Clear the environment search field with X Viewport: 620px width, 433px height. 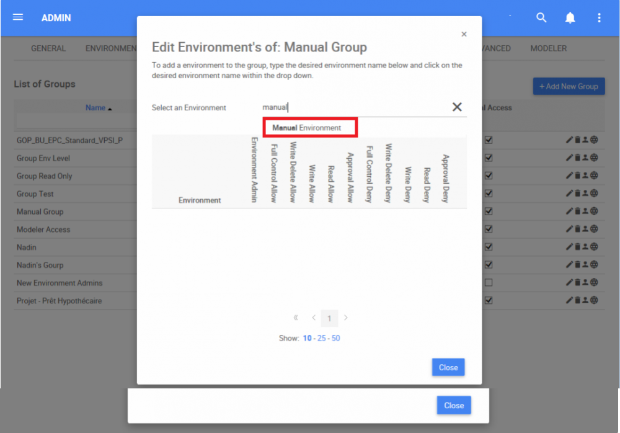click(457, 107)
